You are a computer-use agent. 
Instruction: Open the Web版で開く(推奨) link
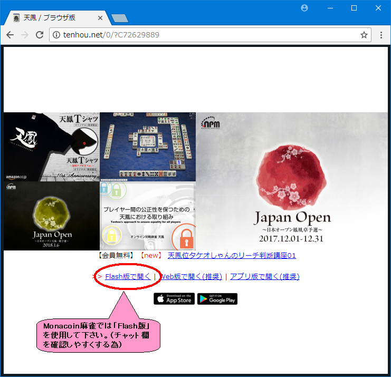(x=192, y=277)
